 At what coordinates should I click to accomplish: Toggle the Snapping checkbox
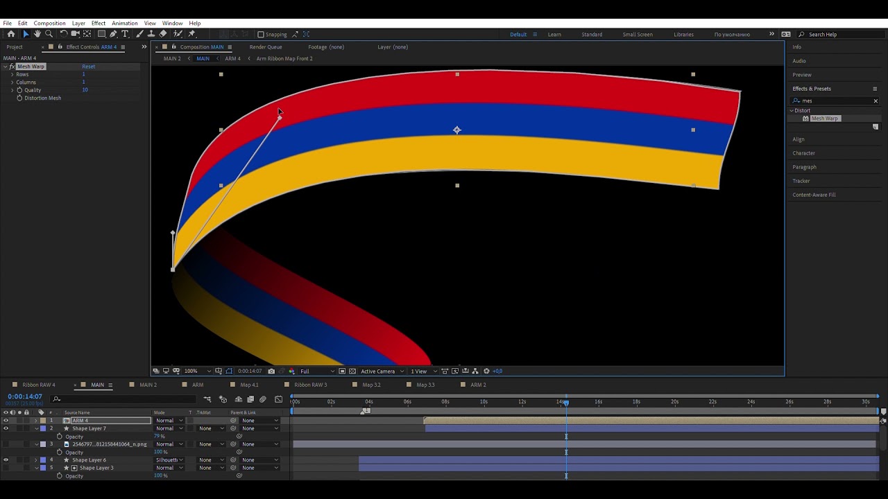coord(261,34)
